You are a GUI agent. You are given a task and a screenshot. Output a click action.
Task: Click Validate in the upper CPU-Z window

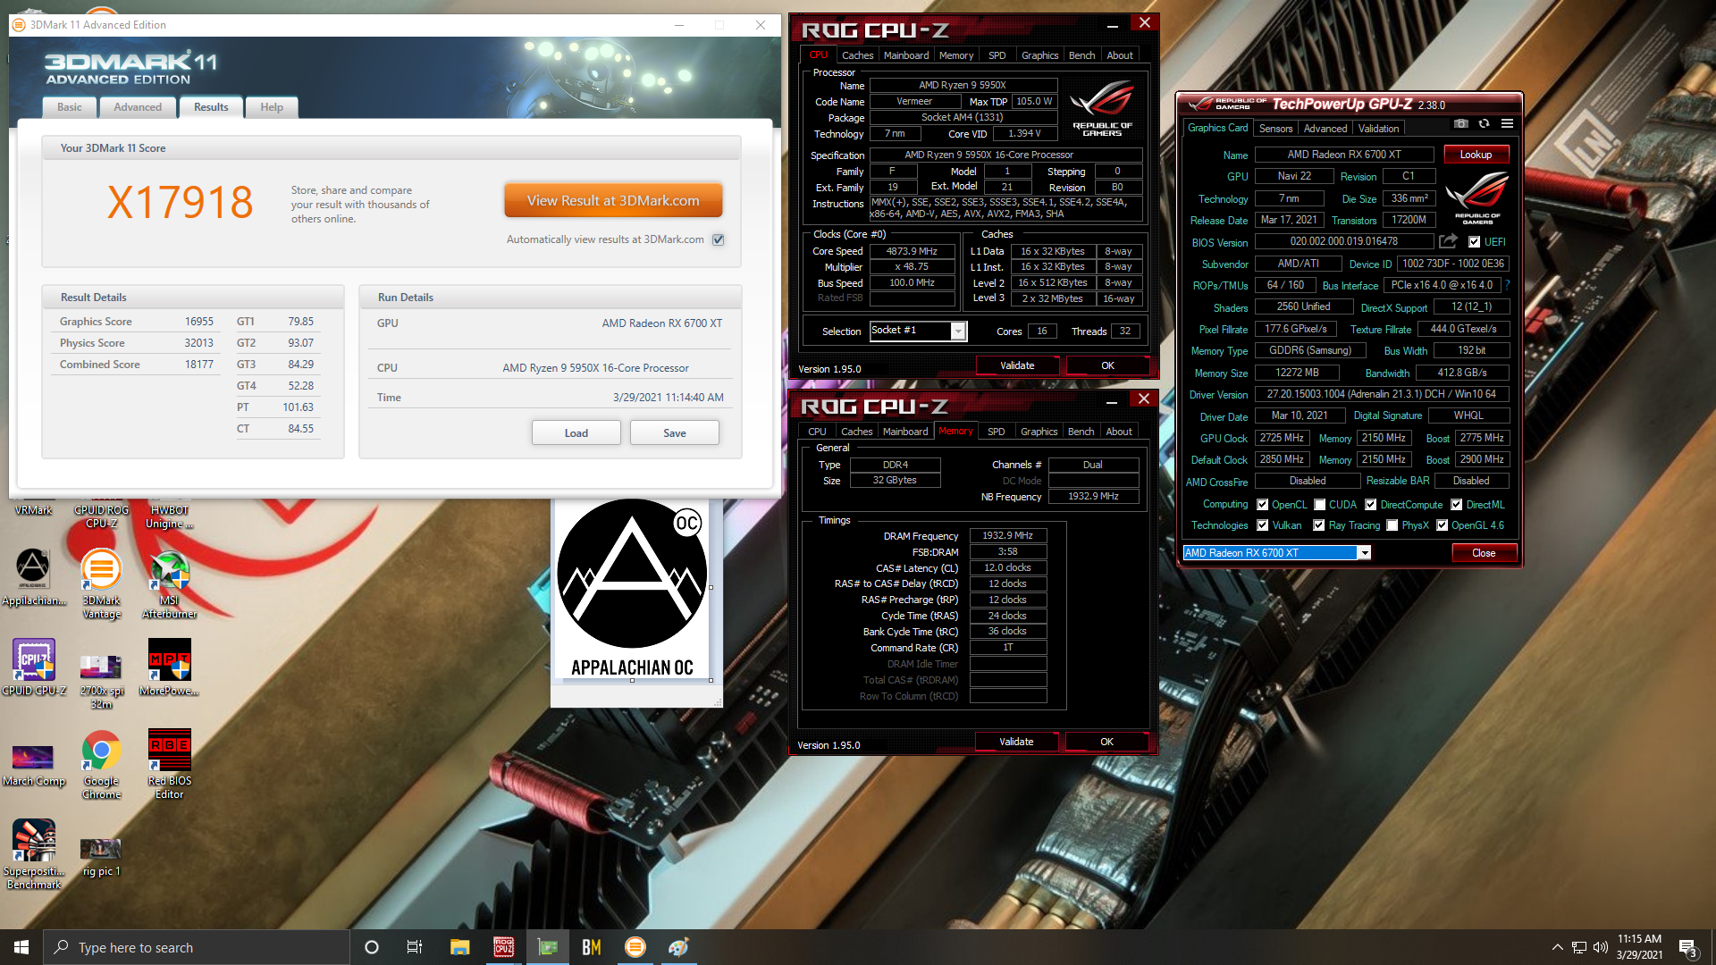1017,365
